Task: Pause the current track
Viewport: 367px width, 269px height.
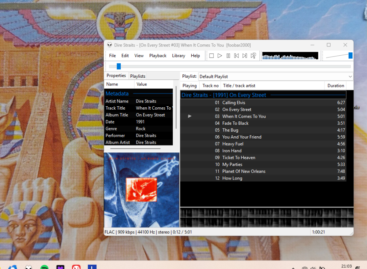Action: tap(228, 56)
